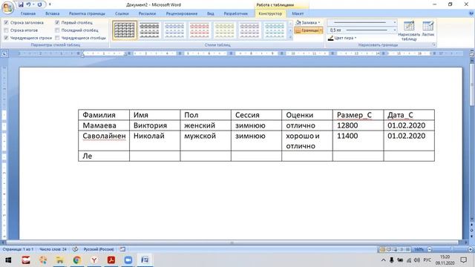
Task: Enable the Строка итогов checkbox
Action: pyautogui.click(x=6, y=30)
